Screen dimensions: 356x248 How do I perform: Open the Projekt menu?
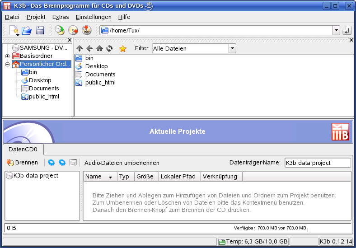(x=36, y=17)
